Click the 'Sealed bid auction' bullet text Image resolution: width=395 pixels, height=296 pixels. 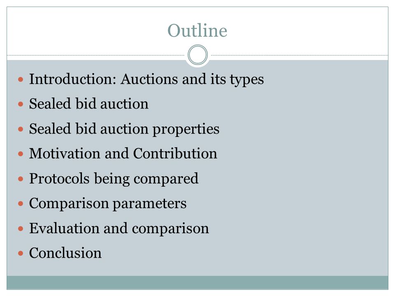pyautogui.click(x=89, y=104)
